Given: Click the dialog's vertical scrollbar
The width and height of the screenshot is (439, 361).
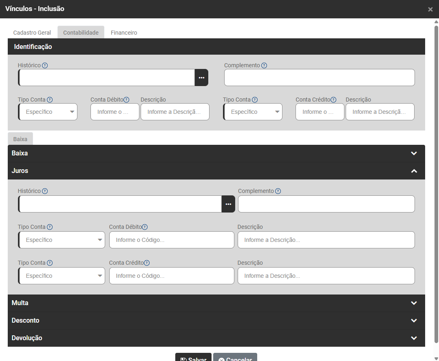Looking at the screenshot, I should [x=436, y=184].
